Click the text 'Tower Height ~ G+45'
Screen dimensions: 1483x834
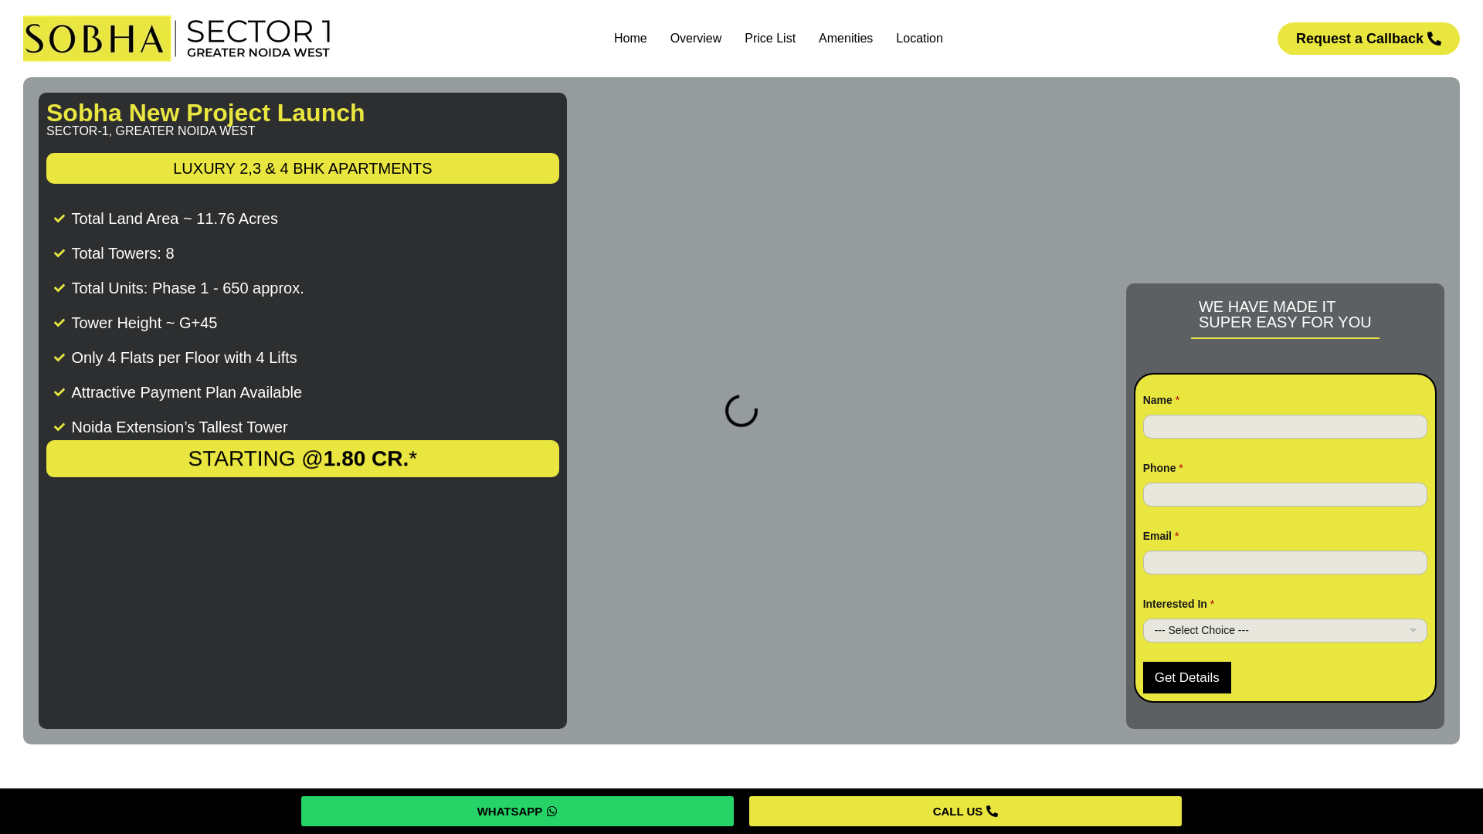144,323
